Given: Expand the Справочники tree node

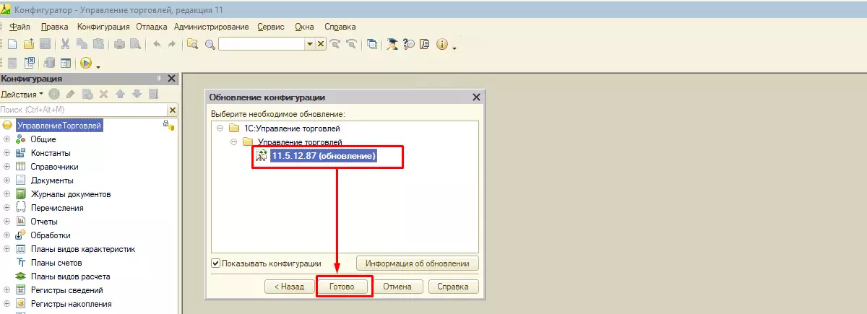Looking at the screenshot, I should [x=7, y=167].
